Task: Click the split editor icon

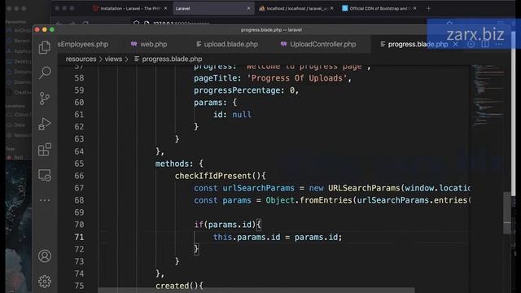Action: point(485,44)
